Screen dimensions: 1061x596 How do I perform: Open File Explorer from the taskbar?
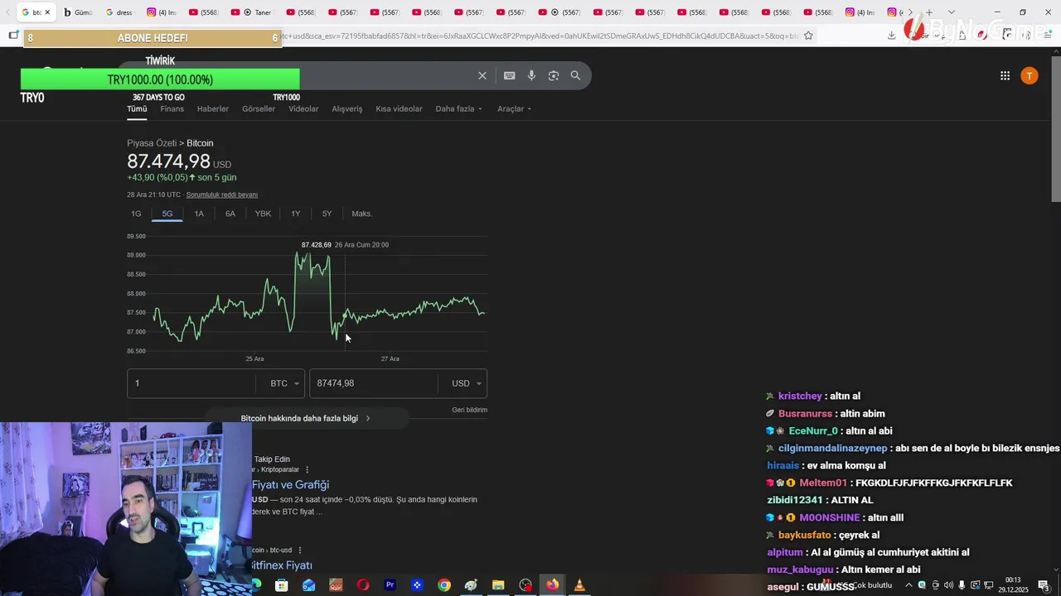pyautogui.click(x=498, y=585)
